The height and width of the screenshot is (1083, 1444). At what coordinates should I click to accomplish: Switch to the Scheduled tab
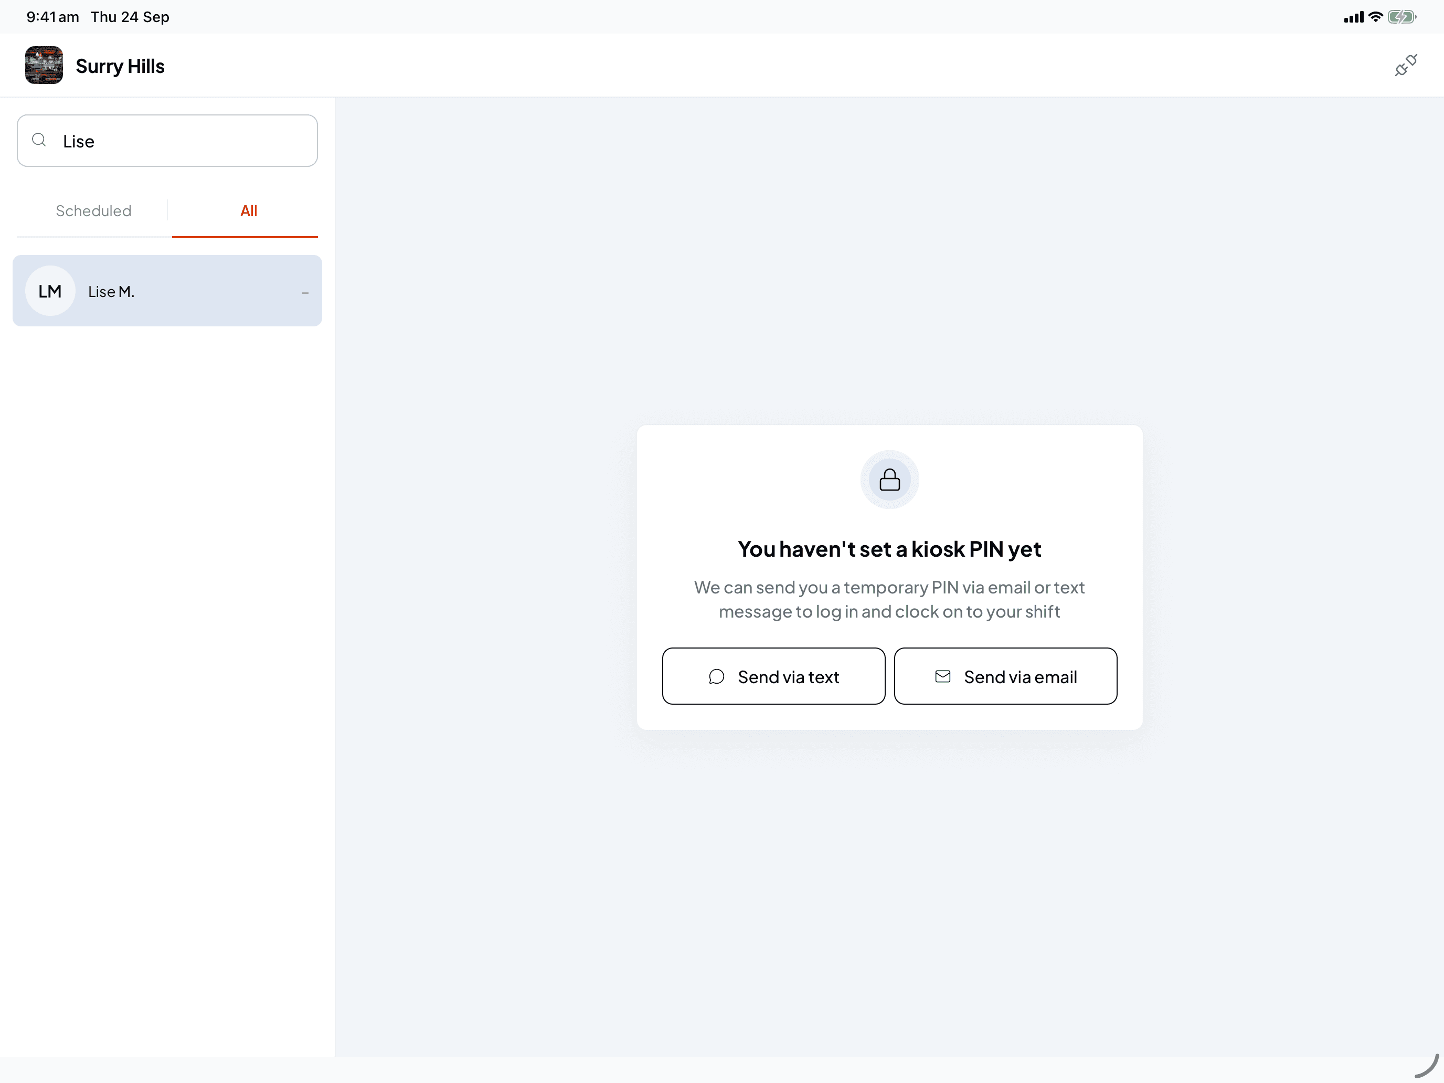pos(93,211)
